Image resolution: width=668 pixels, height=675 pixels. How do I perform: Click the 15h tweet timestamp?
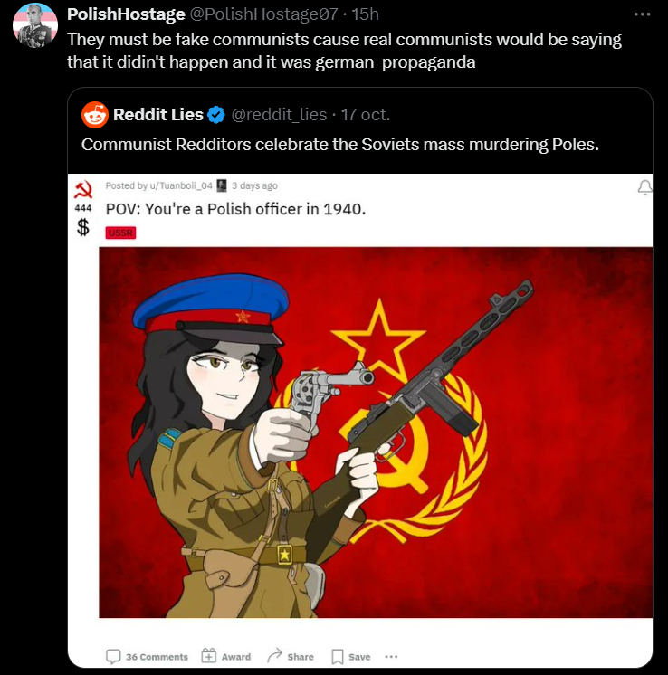coord(365,14)
